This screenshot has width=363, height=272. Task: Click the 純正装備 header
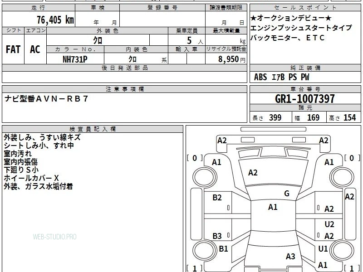pyautogui.click(x=305, y=68)
